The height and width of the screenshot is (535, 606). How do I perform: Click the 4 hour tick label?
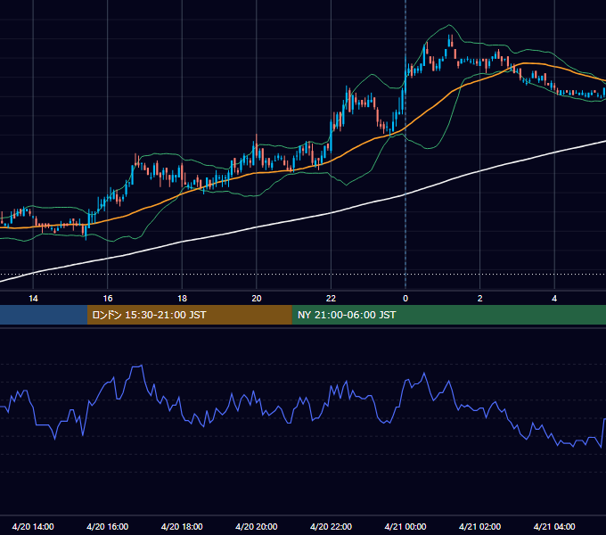(x=554, y=299)
